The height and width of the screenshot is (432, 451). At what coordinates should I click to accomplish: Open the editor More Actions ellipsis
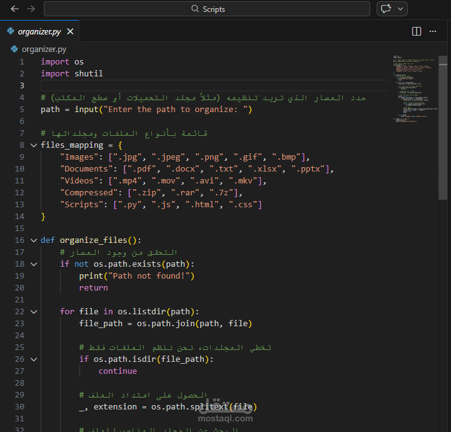434,31
